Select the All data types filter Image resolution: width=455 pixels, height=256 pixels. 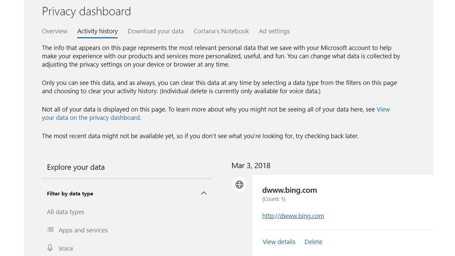pos(65,212)
